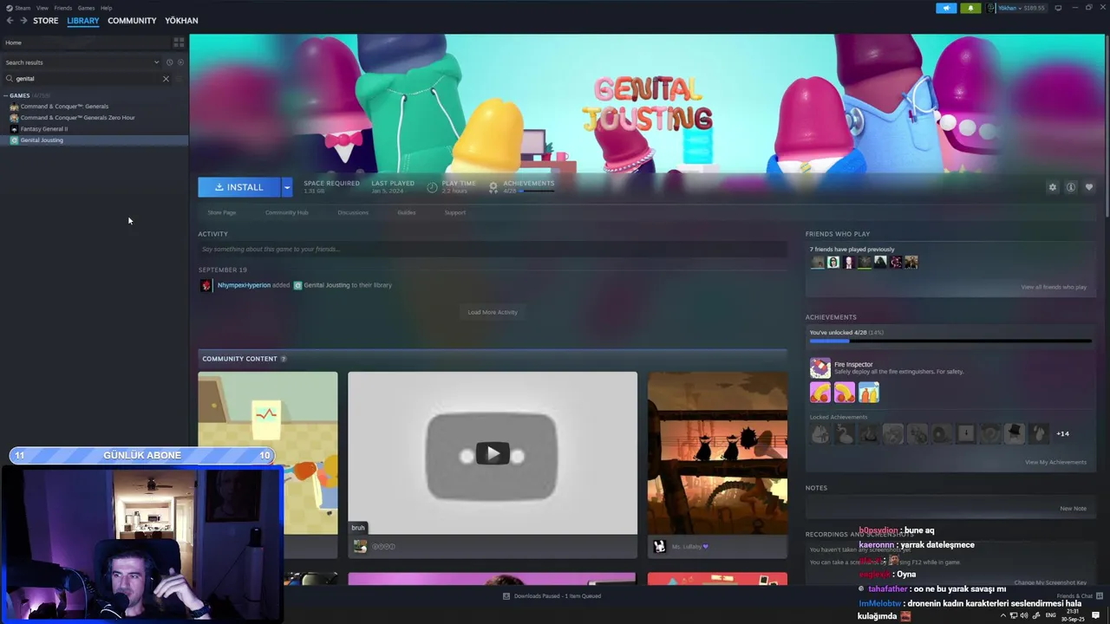Open the Community Hub link
The height and width of the screenshot is (624, 1110).
tap(286, 212)
